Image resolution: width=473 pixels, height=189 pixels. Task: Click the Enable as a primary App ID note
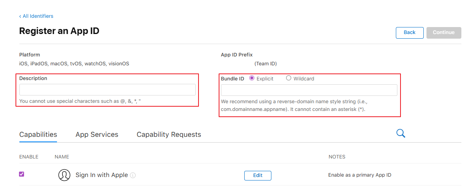coord(359,175)
